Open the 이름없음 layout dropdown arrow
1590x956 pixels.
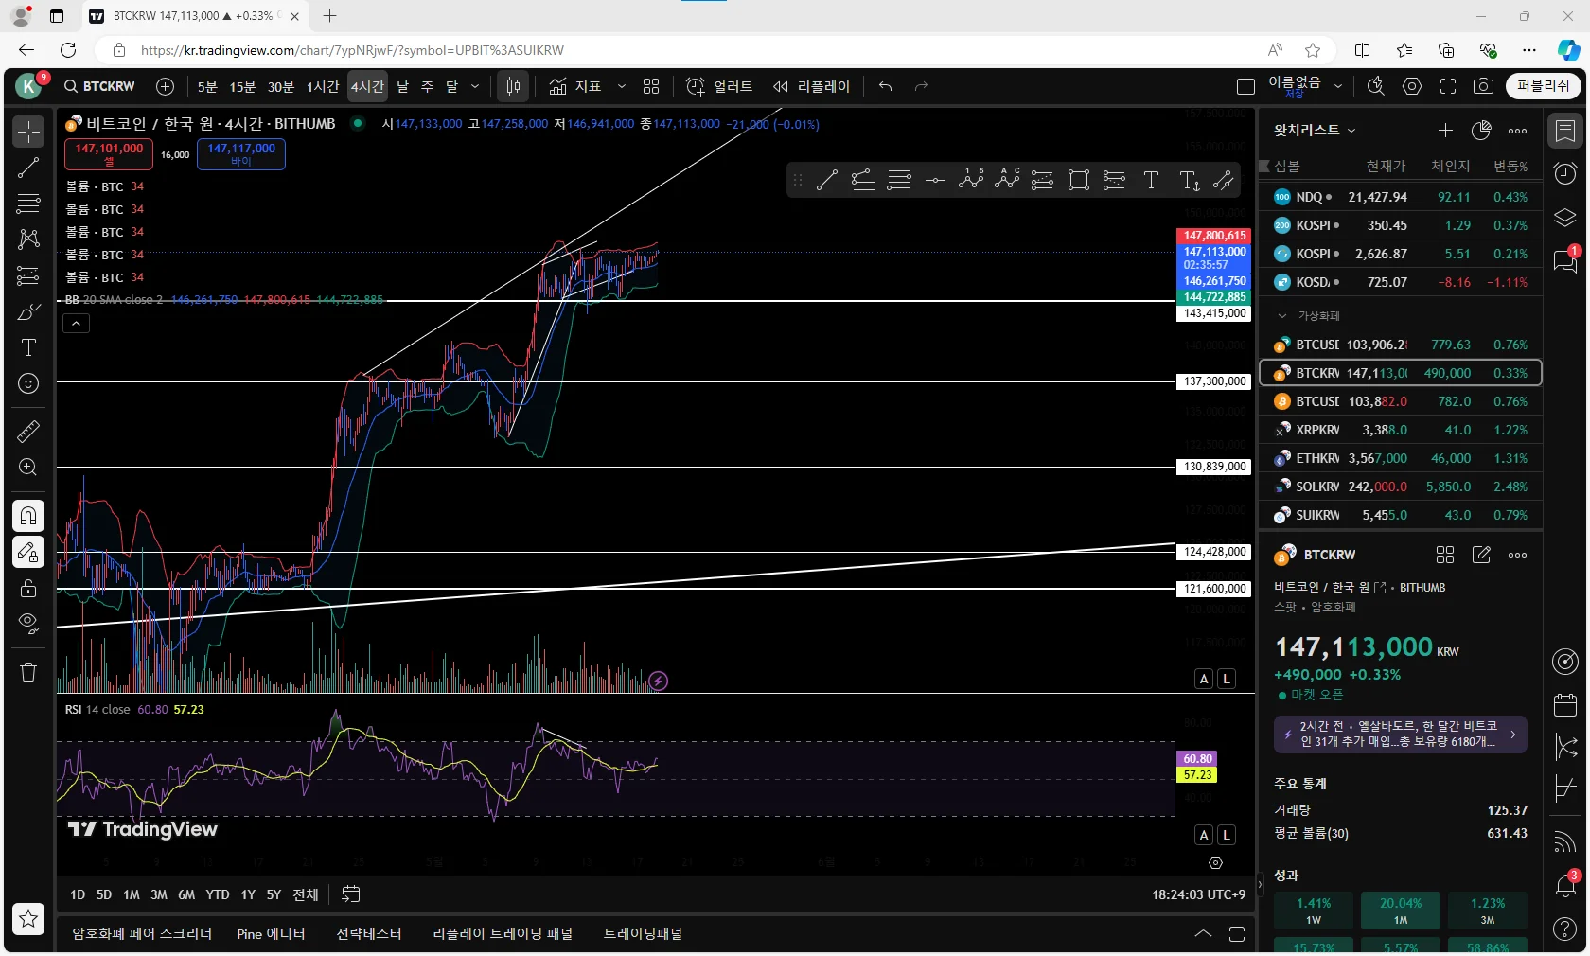pos(1338,86)
